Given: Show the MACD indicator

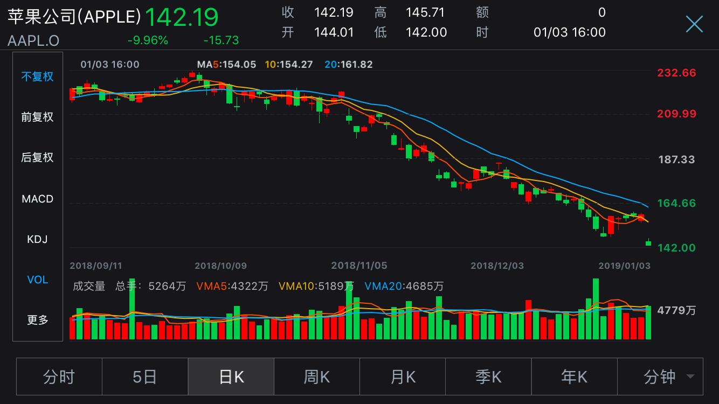Looking at the screenshot, I should pos(37,199).
